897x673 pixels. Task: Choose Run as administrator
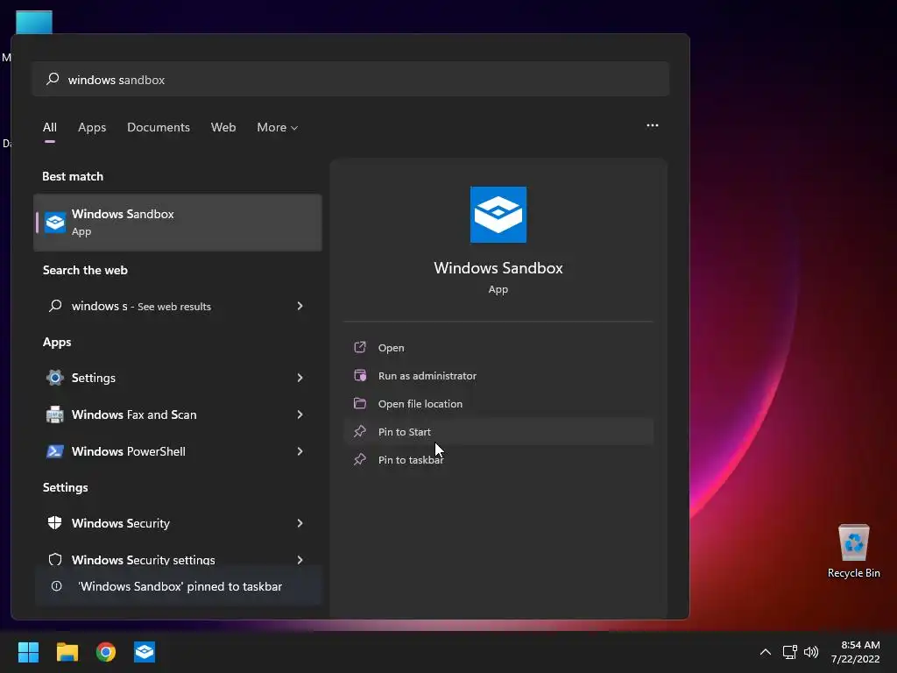tap(498, 375)
